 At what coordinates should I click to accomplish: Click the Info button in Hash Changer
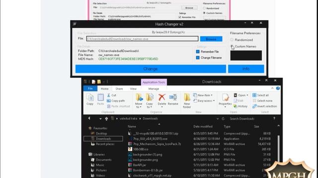[x=246, y=69]
